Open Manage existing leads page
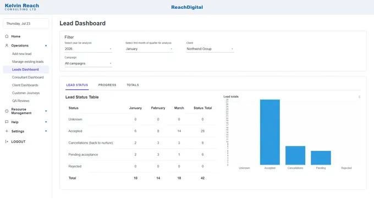Screen dimensions: 374x213 [28, 62]
